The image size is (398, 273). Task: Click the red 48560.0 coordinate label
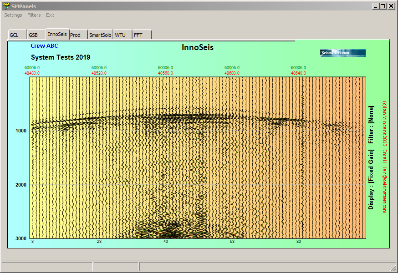(x=165, y=73)
